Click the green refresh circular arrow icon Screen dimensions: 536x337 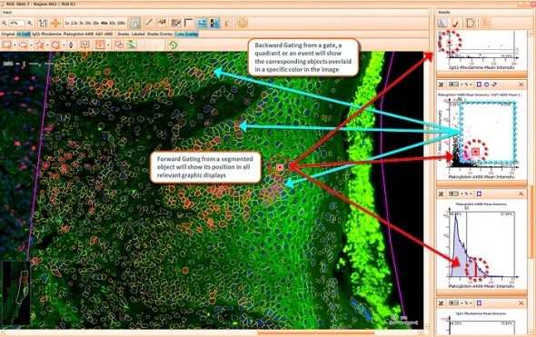[x=173, y=45]
